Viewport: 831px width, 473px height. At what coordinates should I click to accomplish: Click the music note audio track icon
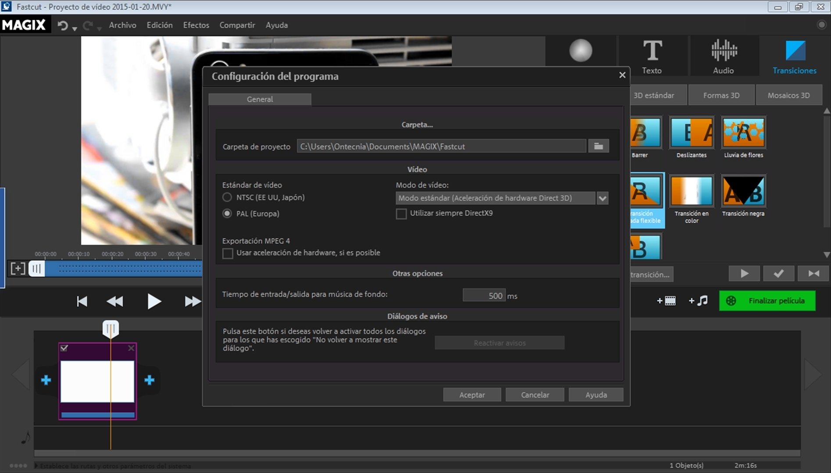(x=26, y=437)
